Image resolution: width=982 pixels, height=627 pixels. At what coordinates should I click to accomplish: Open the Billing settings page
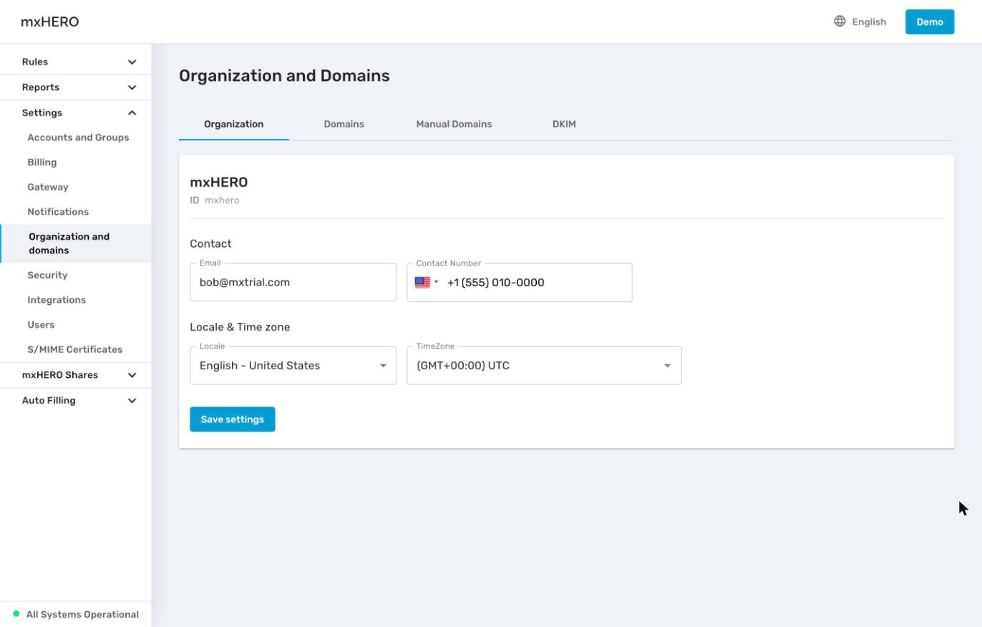pyautogui.click(x=42, y=162)
